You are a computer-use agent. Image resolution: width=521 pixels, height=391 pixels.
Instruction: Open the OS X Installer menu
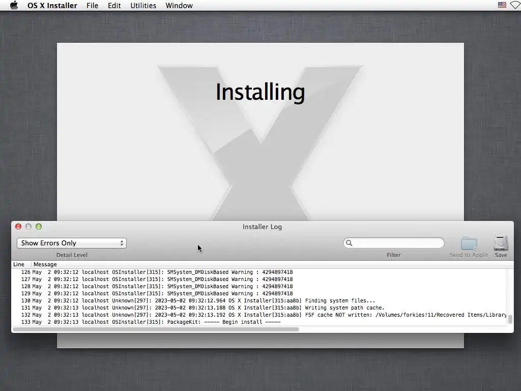click(x=52, y=6)
